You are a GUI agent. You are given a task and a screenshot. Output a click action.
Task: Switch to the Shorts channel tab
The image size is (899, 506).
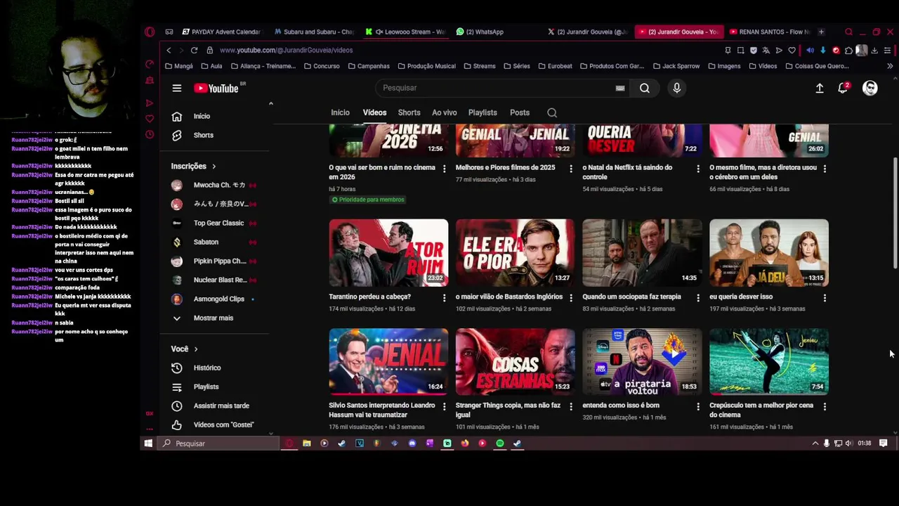coord(409,112)
